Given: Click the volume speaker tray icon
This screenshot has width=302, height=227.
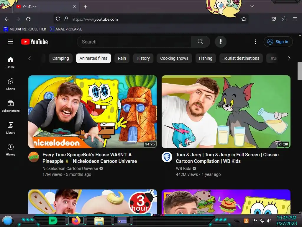Looking at the screenshot, I should pyautogui.click(x=269, y=220).
